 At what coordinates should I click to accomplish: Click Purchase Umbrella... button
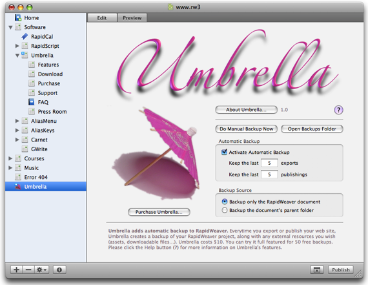(159, 212)
